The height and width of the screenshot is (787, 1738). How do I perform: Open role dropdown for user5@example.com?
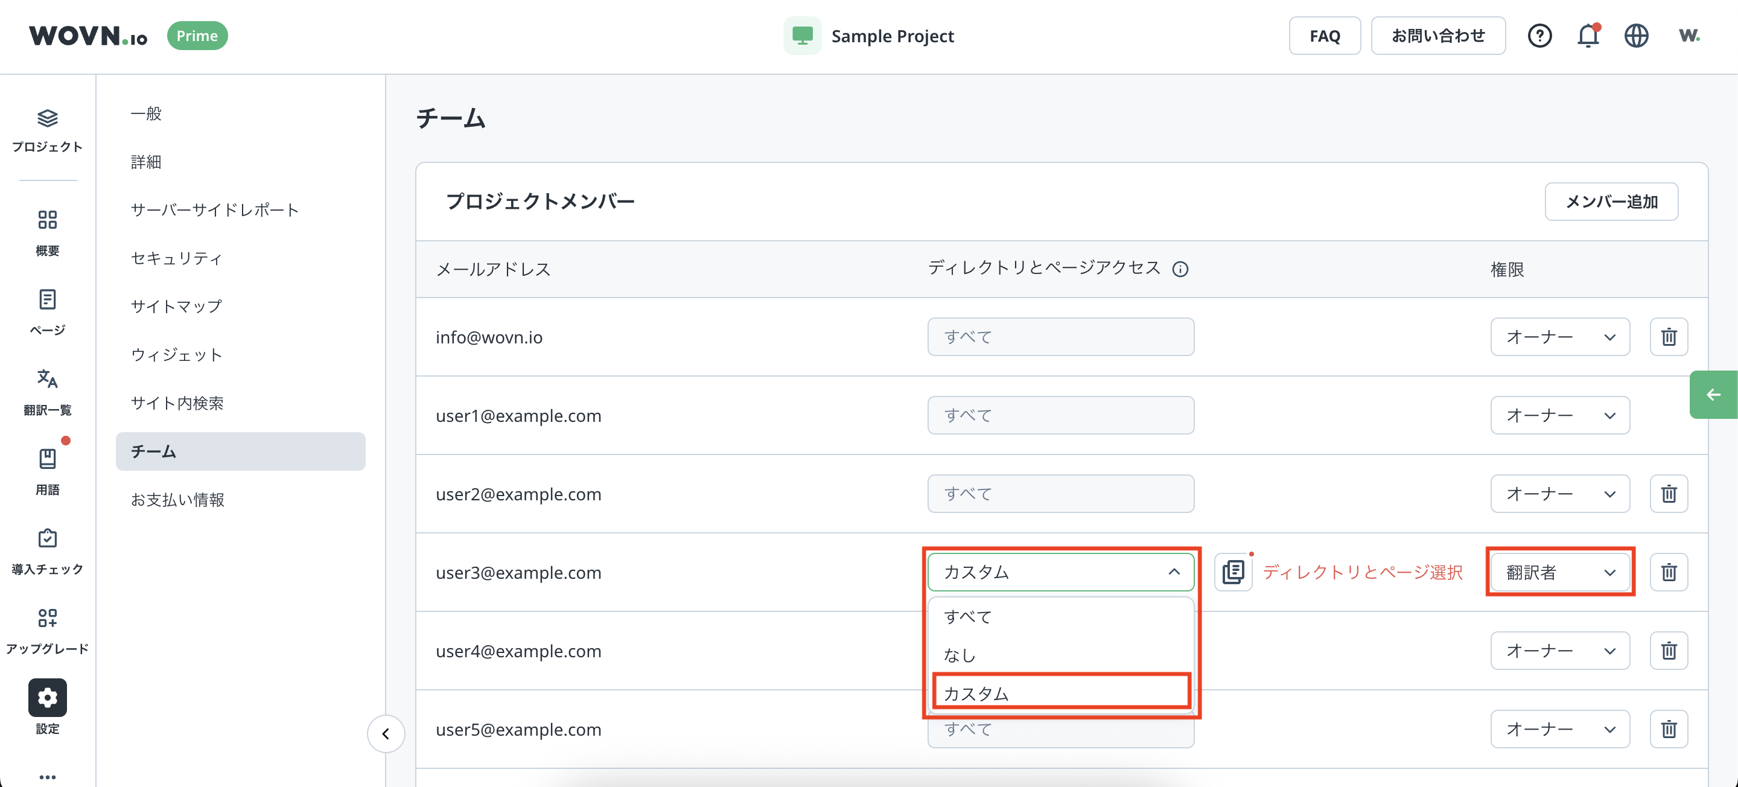[1560, 729]
